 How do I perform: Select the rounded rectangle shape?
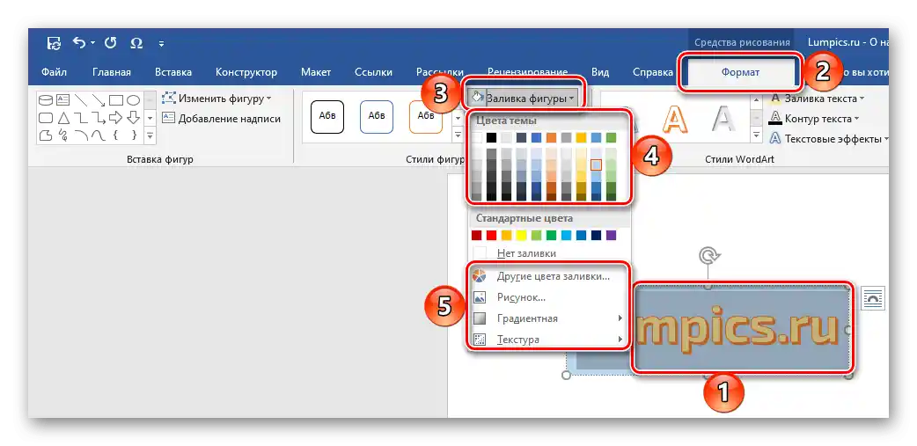[x=46, y=118]
